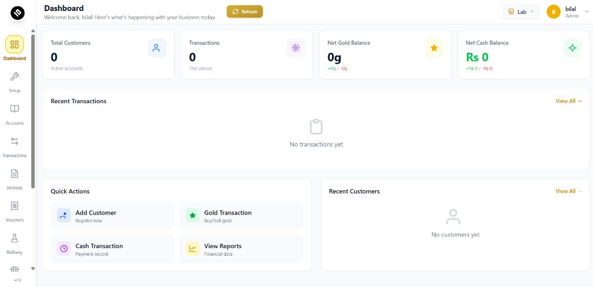
Task: Open View All in Recent Transactions
Action: (x=569, y=101)
